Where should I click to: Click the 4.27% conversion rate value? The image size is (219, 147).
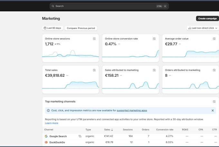[169, 136]
